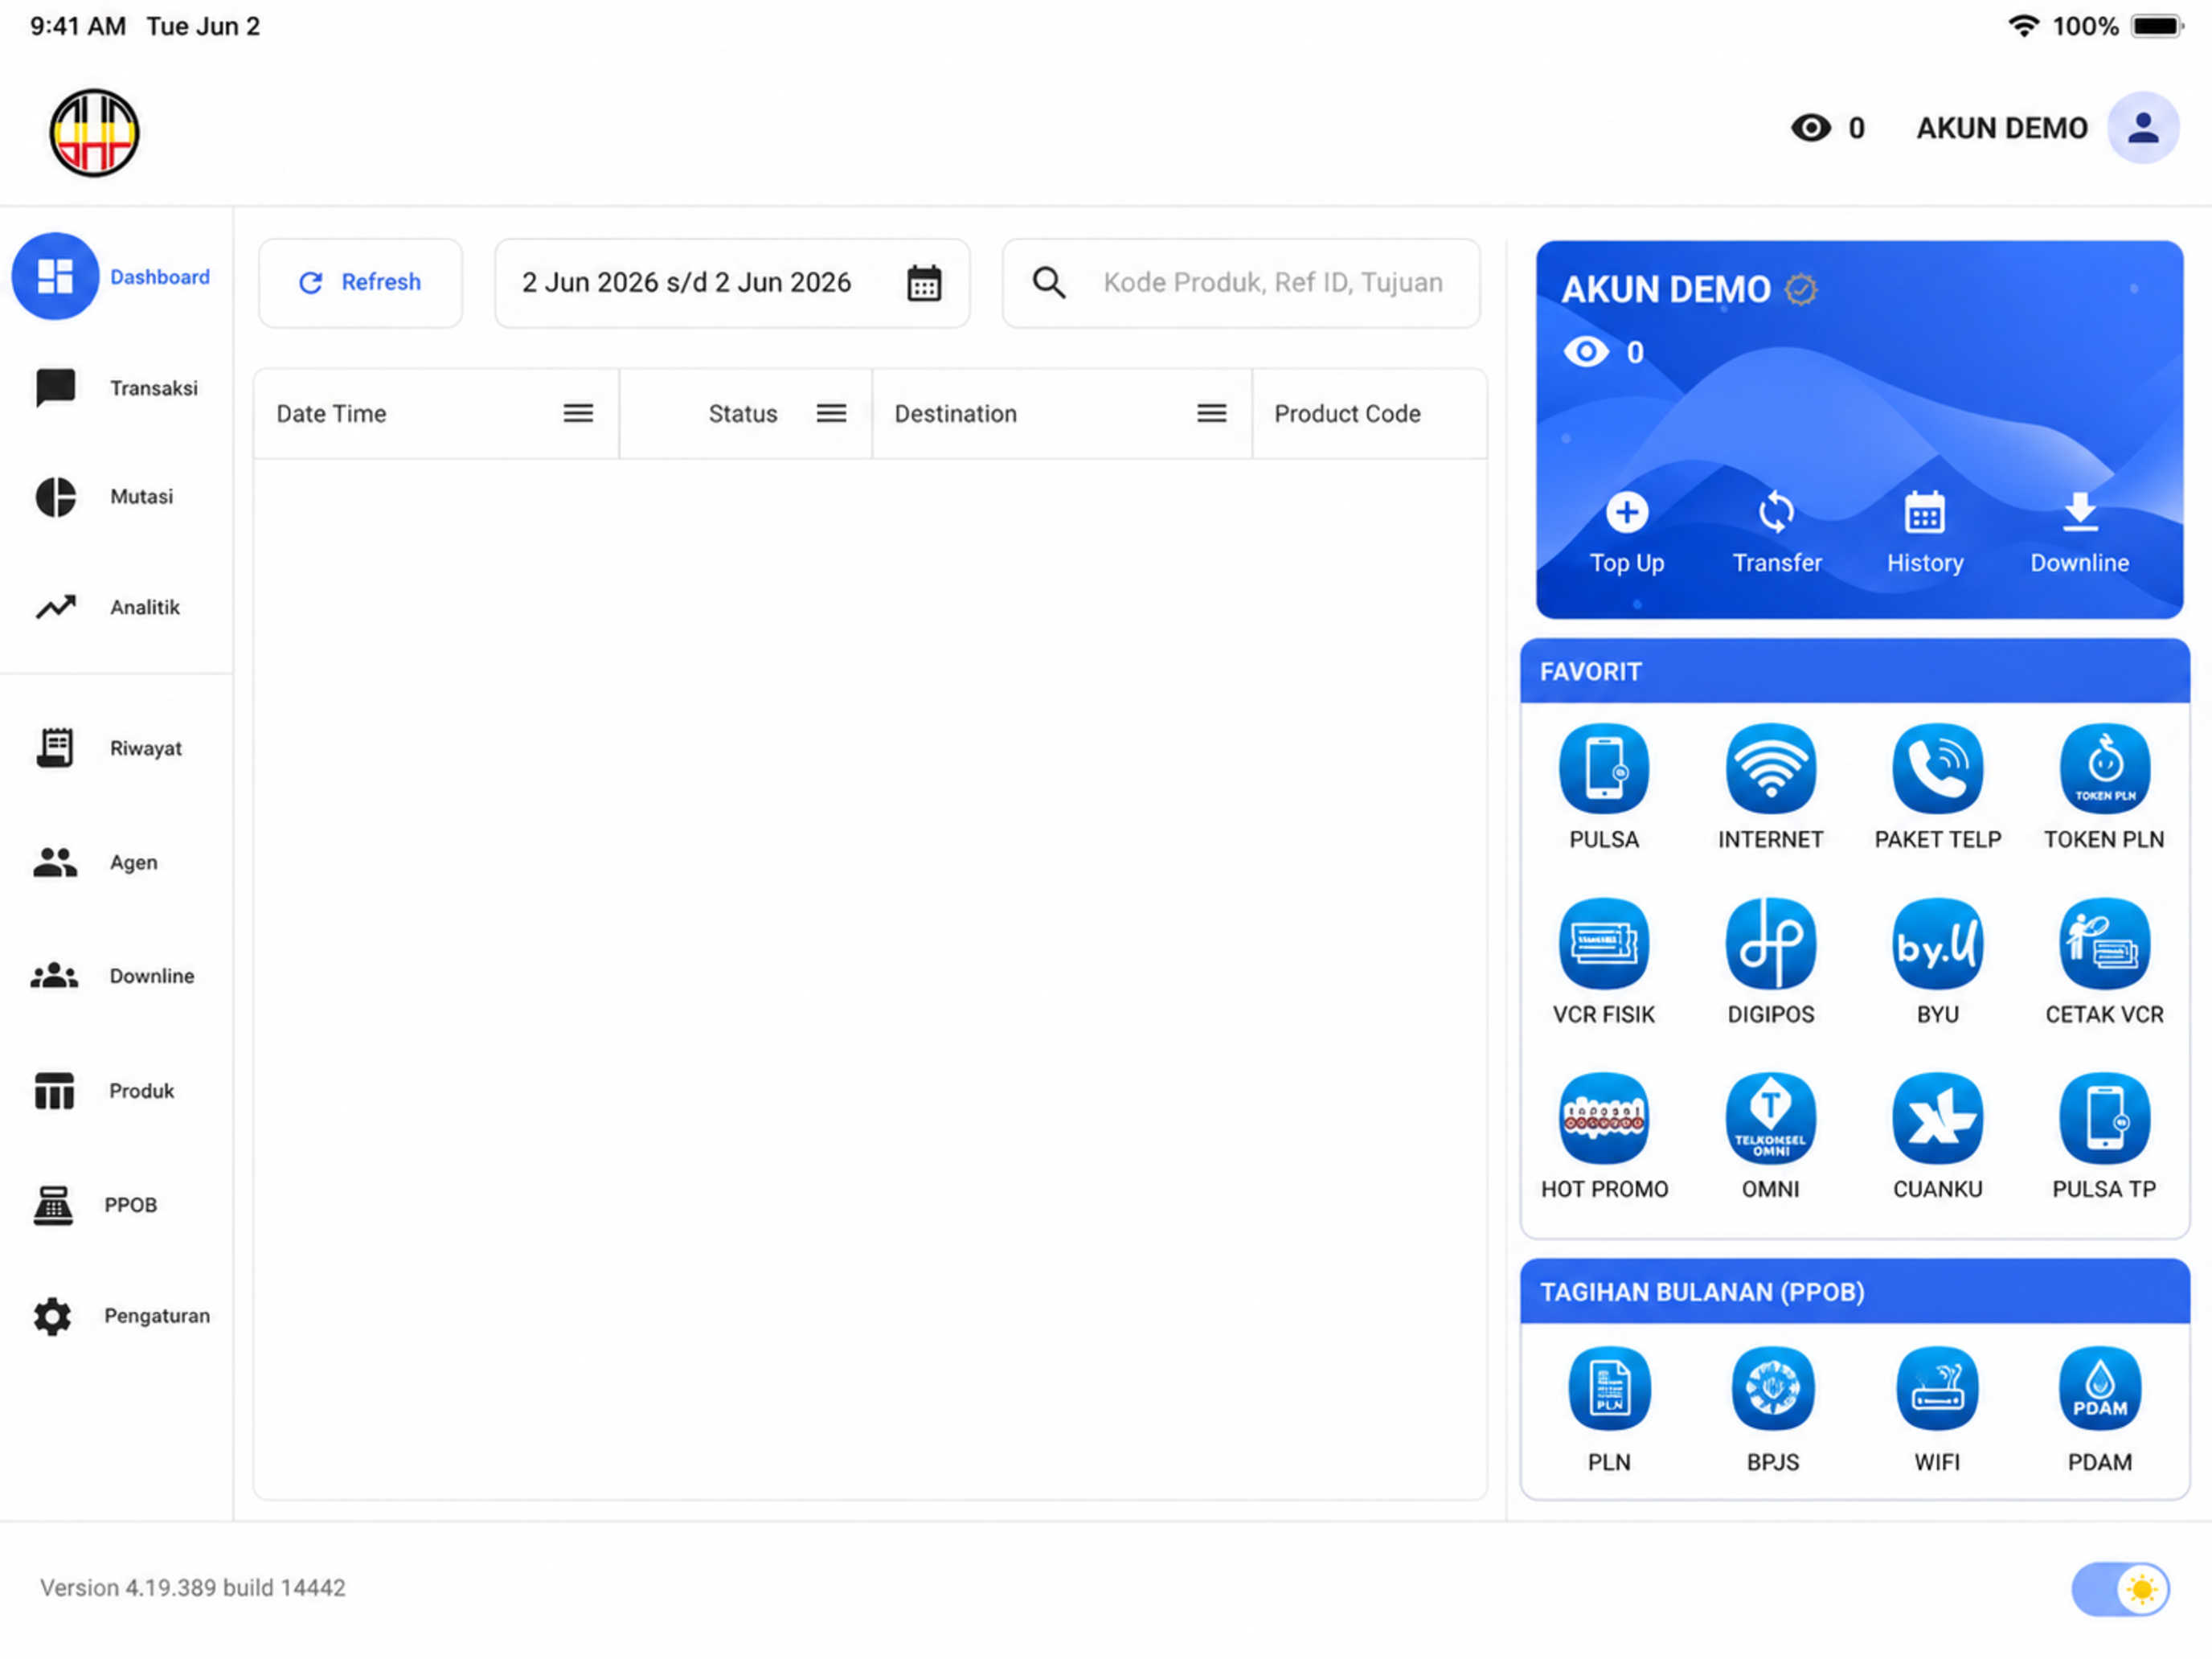The width and height of the screenshot is (2212, 1659).
Task: Focus the Kode Produk search field
Action: click(x=1240, y=283)
